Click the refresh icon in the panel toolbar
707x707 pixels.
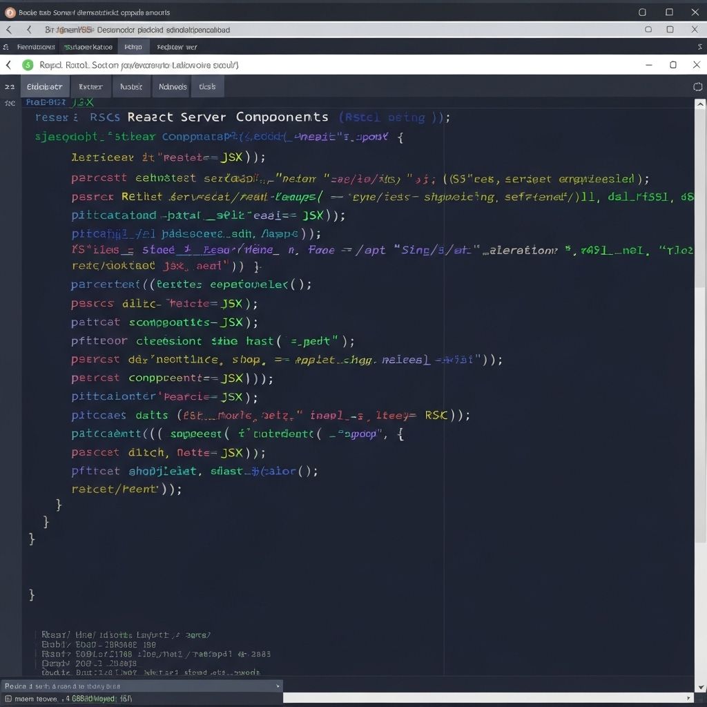[x=698, y=86]
